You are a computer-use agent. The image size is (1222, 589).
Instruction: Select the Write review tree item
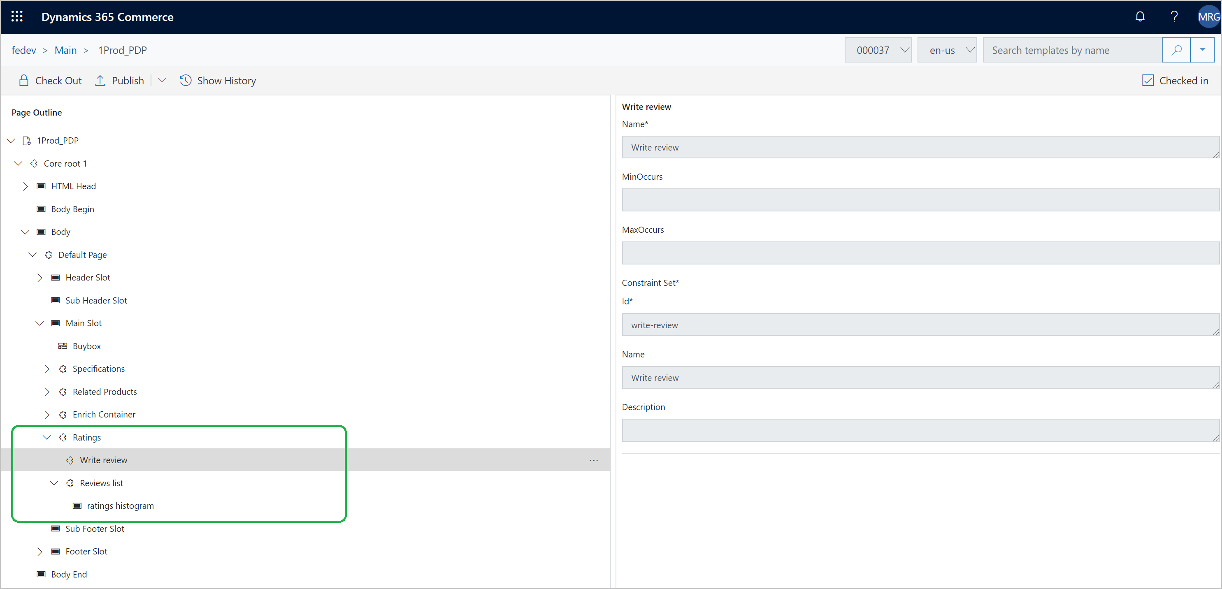click(x=104, y=460)
